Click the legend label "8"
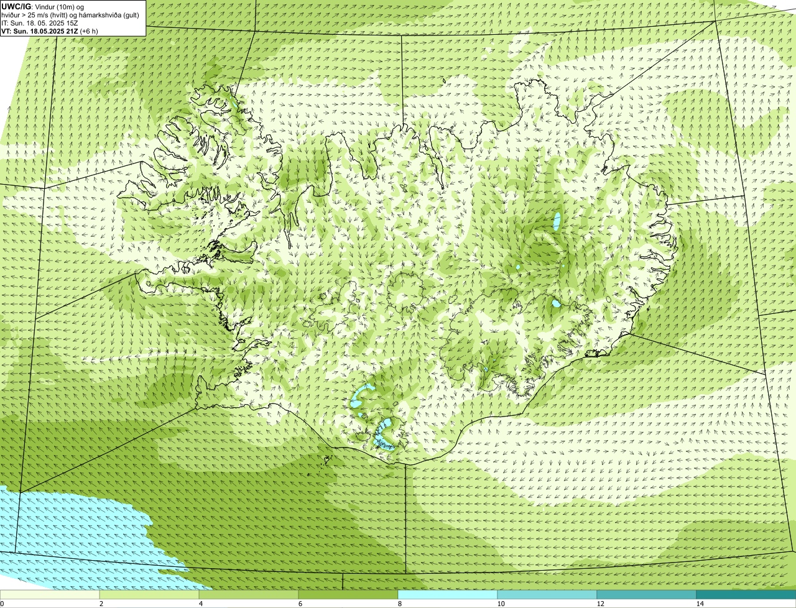Image resolution: width=796 pixels, height=608 pixels. click(399, 604)
